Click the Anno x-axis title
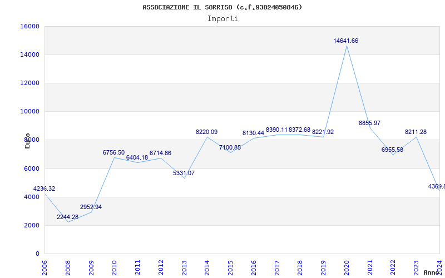Screen dimensions: 445x278 click(432, 272)
